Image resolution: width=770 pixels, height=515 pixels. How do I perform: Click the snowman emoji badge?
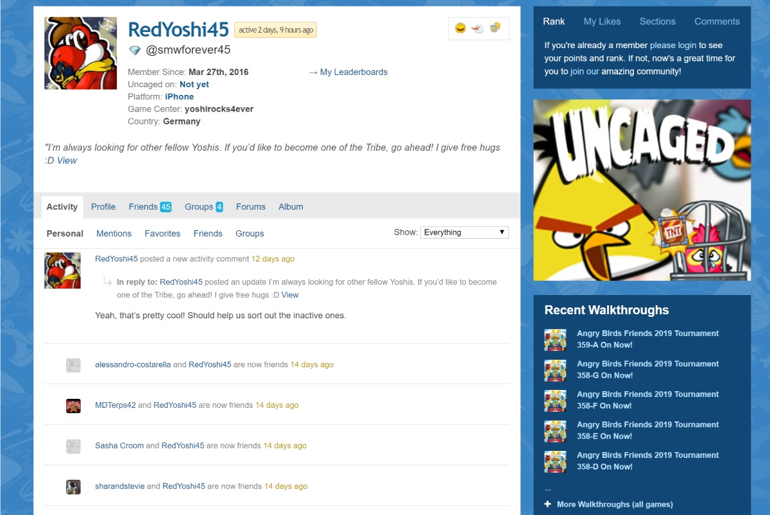click(x=478, y=28)
